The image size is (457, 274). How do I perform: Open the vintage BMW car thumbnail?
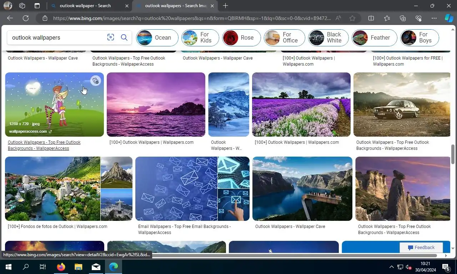pos(402,105)
